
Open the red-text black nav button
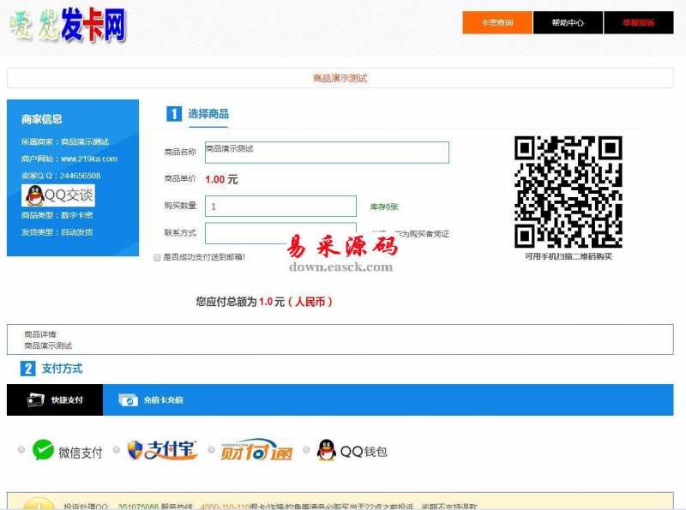[x=639, y=23]
